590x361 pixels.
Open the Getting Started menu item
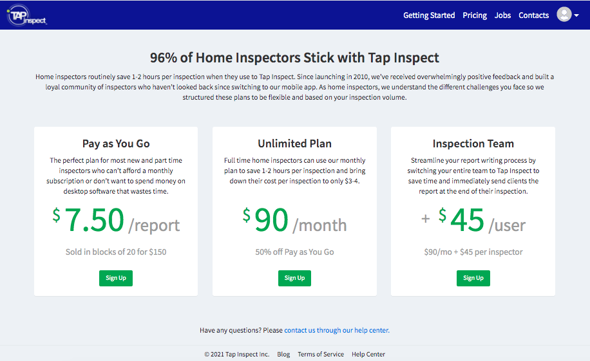pos(429,15)
